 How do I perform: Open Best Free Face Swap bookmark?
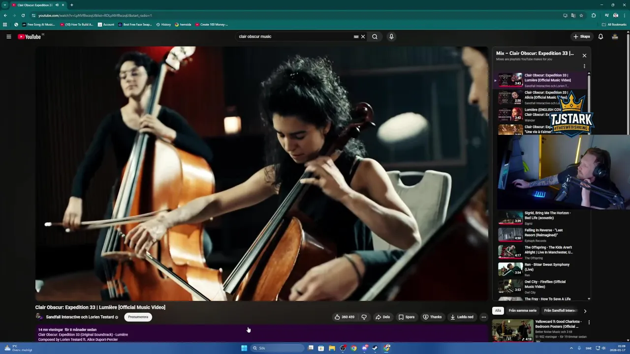[x=135, y=25]
